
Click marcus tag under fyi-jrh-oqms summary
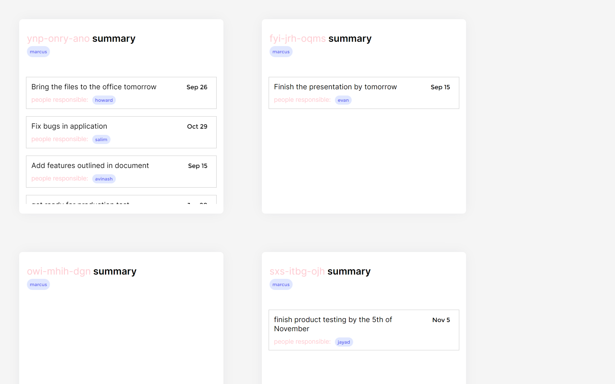281,52
